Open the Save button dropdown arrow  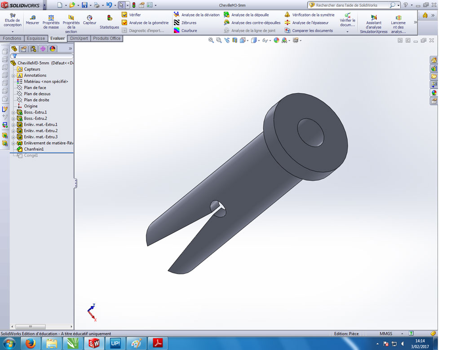tap(90, 5)
